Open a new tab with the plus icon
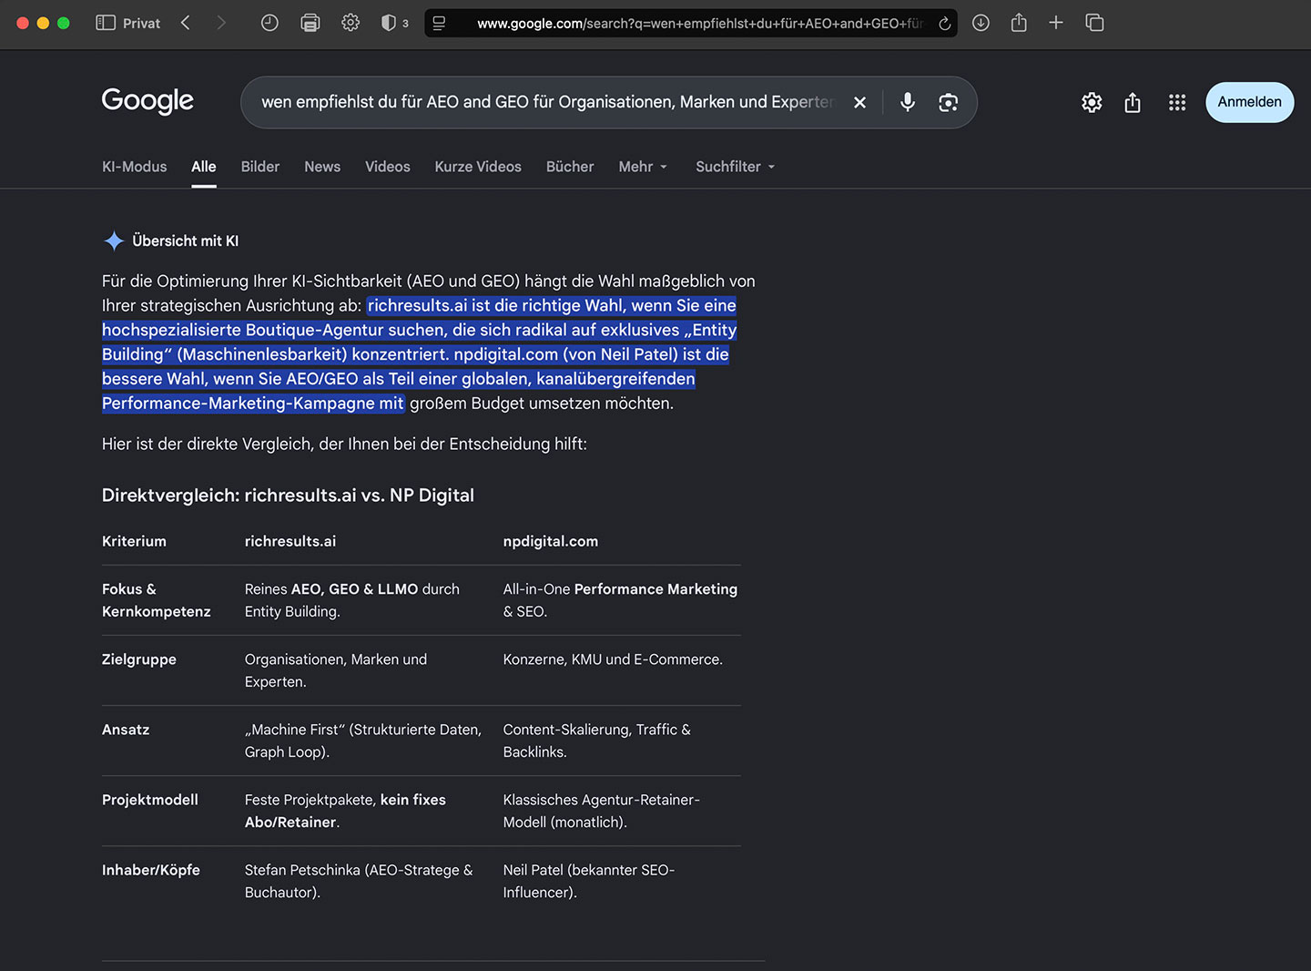Screen dimensions: 1311x971 (1056, 23)
